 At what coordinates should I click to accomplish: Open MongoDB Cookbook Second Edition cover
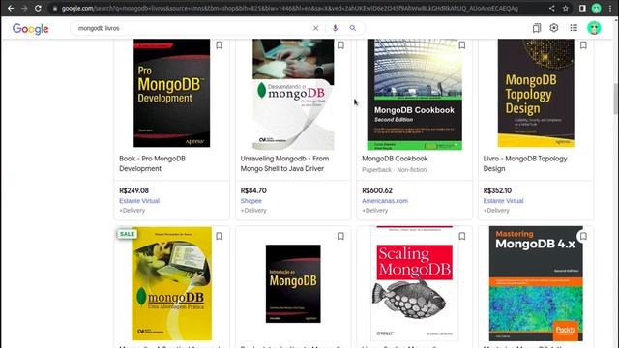pos(415,95)
